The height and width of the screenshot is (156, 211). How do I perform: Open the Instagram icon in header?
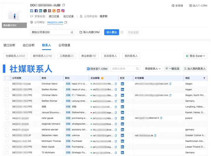pos(63,11)
